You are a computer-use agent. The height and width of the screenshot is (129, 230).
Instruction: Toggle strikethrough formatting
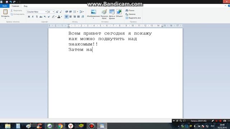41,17
